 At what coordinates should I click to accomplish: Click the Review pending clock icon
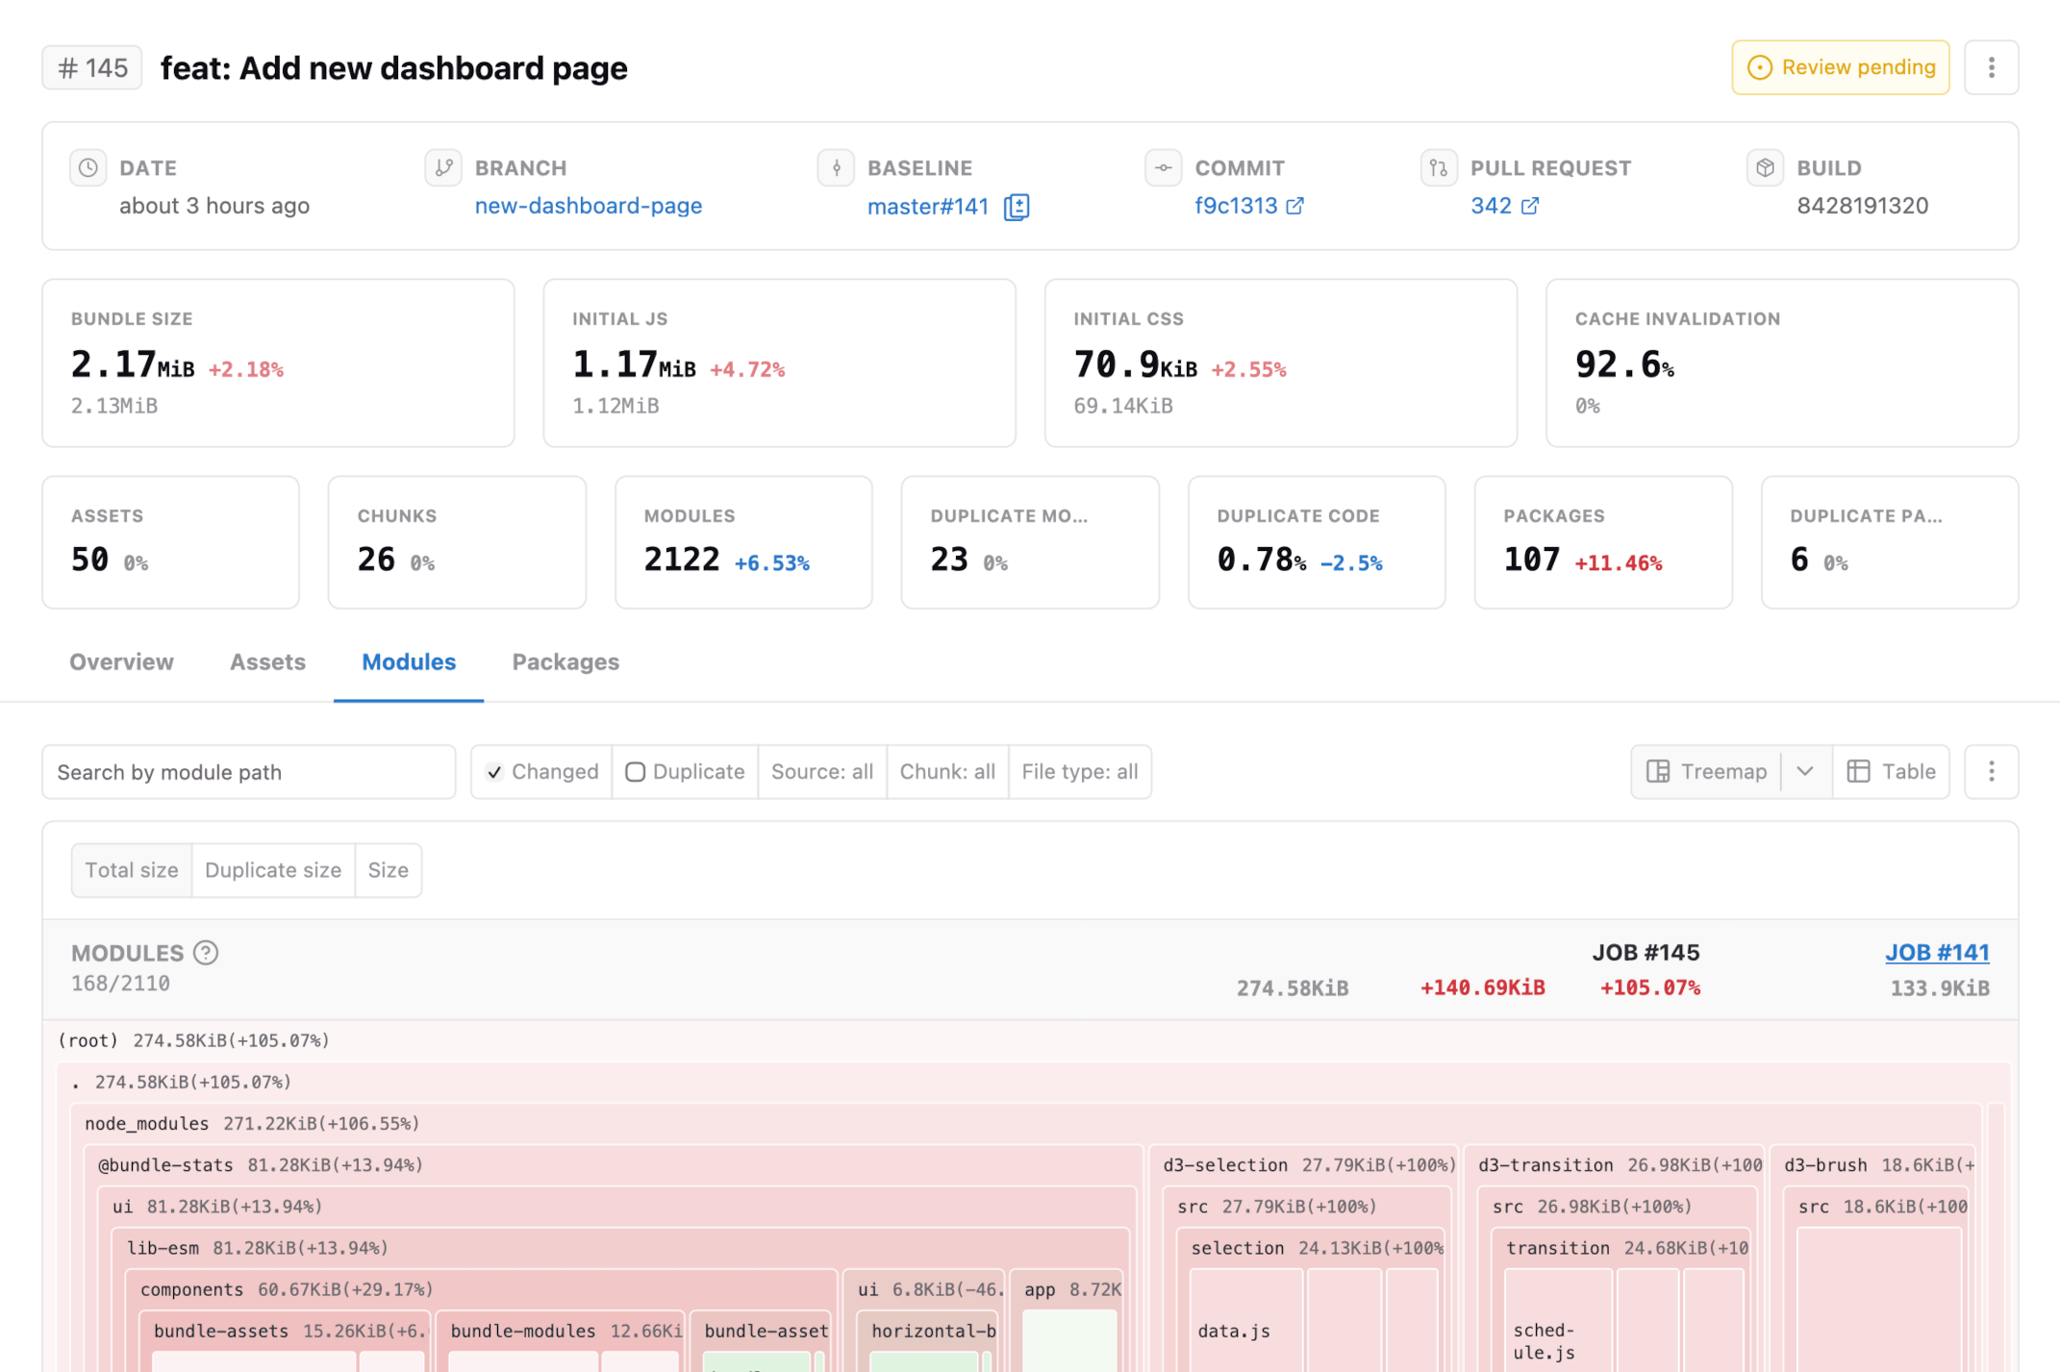pos(1759,67)
